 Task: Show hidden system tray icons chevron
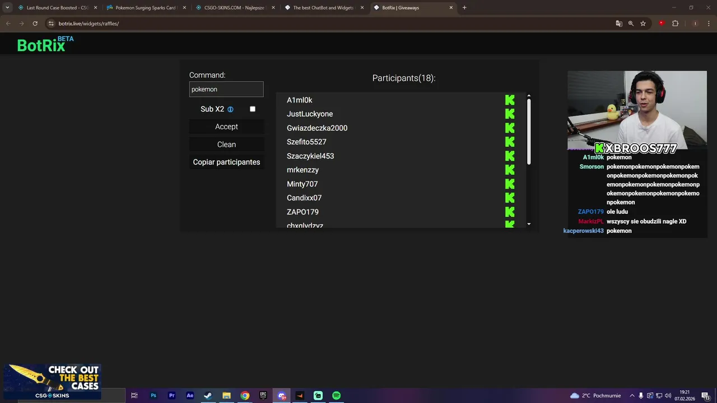pos(632,396)
